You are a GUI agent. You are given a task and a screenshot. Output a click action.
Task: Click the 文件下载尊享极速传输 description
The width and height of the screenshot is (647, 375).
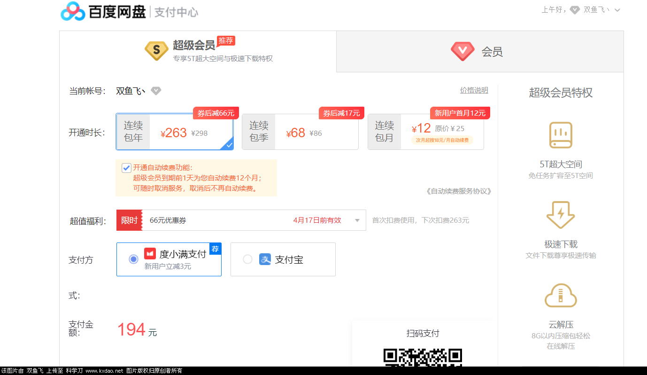point(561,256)
